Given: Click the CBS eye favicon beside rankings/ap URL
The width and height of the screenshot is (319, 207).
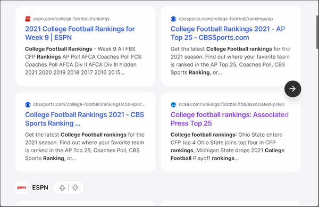Looking at the screenshot, I should (173, 19).
